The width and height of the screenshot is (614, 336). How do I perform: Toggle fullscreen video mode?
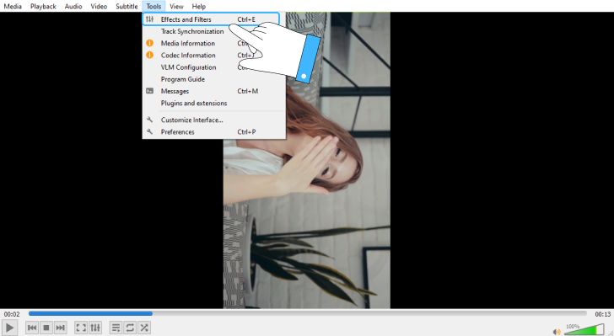pos(81,328)
